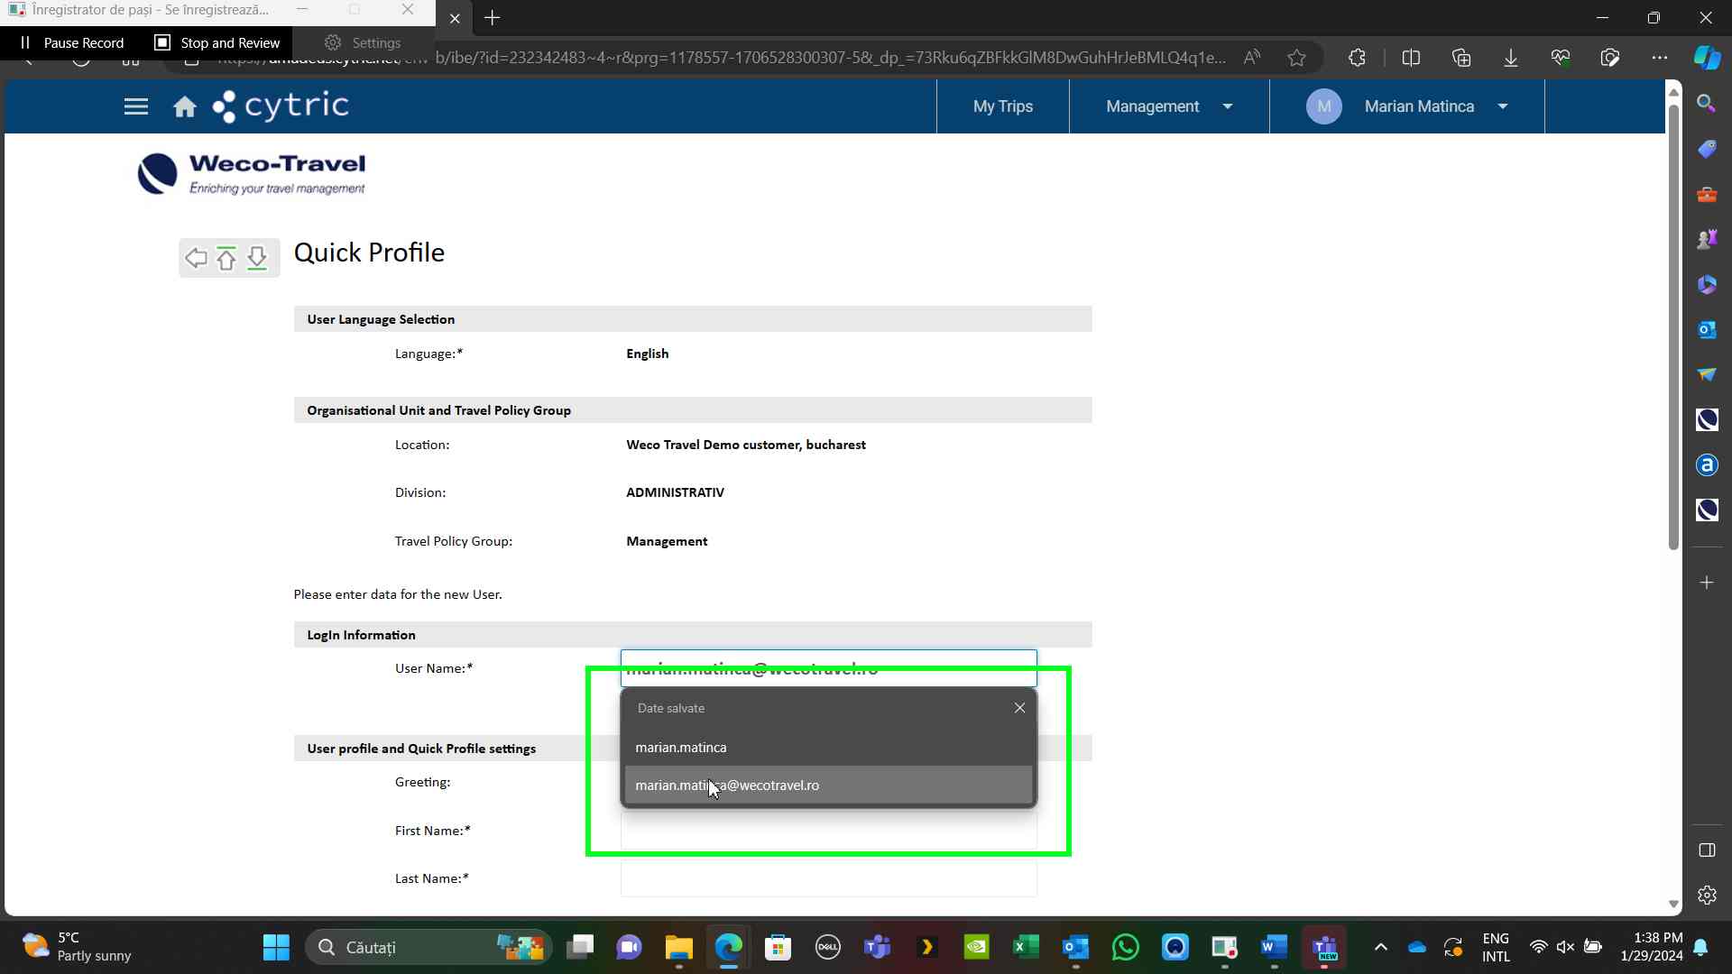
Task: Open Excel from taskbar
Action: 1026,947
